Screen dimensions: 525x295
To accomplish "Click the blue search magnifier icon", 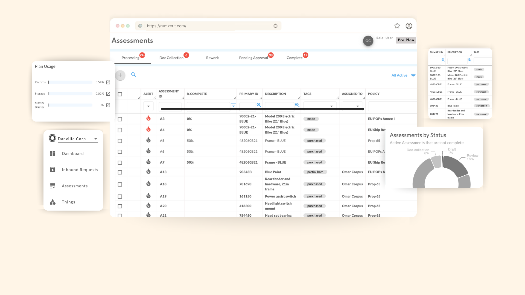I will click(x=133, y=75).
